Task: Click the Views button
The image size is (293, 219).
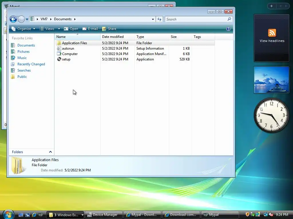Action: 47,29
